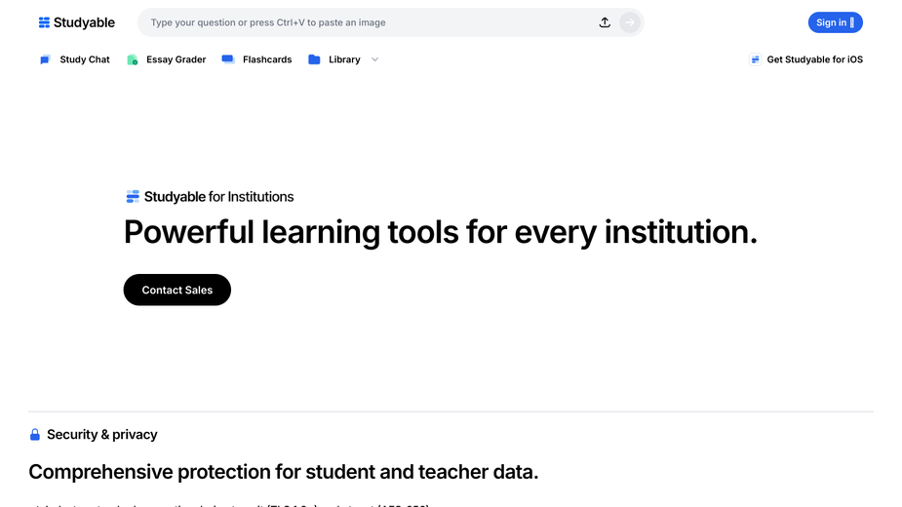Image resolution: width=902 pixels, height=507 pixels.
Task: Open the Library menu label
Action: pyautogui.click(x=344, y=59)
